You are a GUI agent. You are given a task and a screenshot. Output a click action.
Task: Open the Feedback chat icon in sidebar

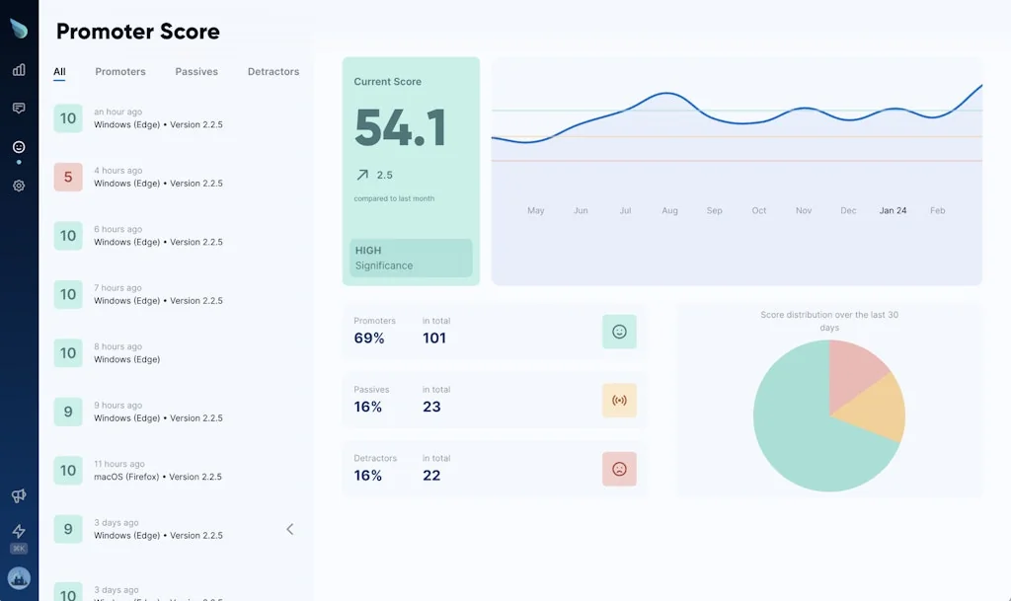coord(18,108)
